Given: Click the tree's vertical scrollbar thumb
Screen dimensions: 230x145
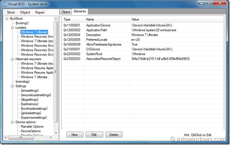Looking at the screenshot, I should pyautogui.click(x=56, y=72).
